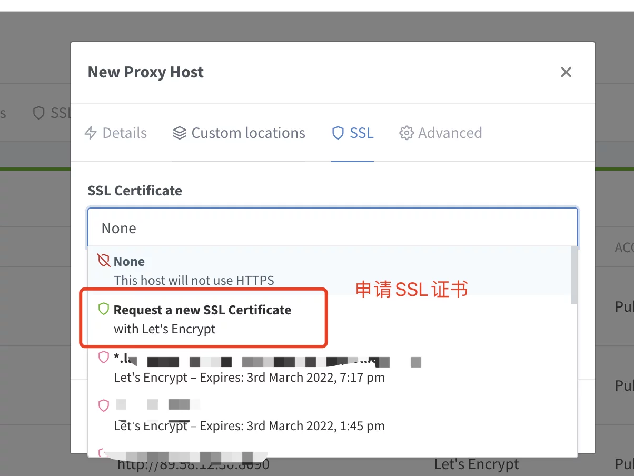Click the dropdown list scrollbar thumb
Image resolution: width=634 pixels, height=476 pixels.
click(574, 275)
